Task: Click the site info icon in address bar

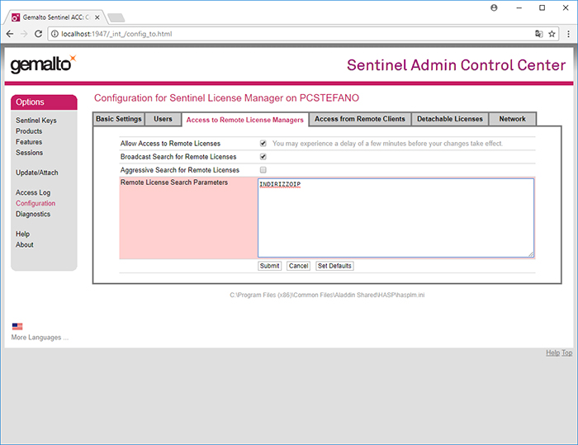Action: (x=54, y=34)
